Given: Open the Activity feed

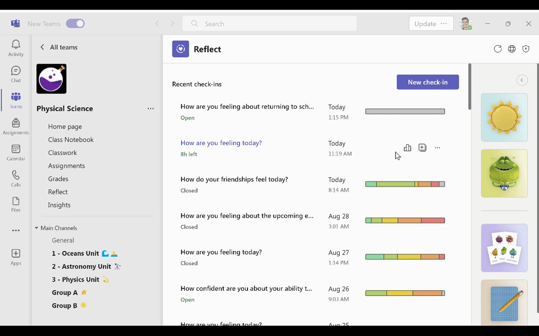Looking at the screenshot, I should tap(15, 47).
